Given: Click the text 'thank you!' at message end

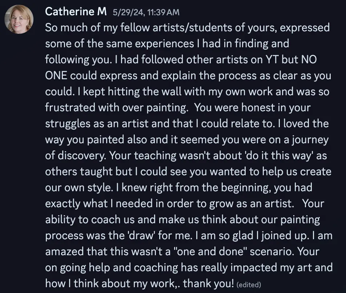Looking at the screenshot, I should (x=208, y=283).
